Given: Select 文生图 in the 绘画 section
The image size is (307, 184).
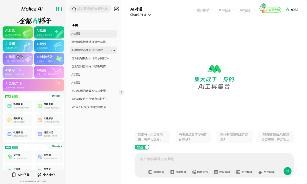Looking at the screenshot, I should 18,156.
